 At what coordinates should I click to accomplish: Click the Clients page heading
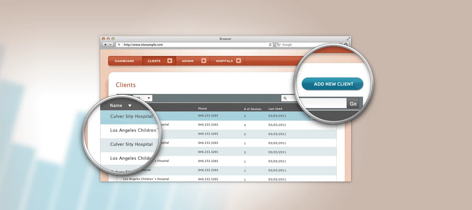(126, 85)
